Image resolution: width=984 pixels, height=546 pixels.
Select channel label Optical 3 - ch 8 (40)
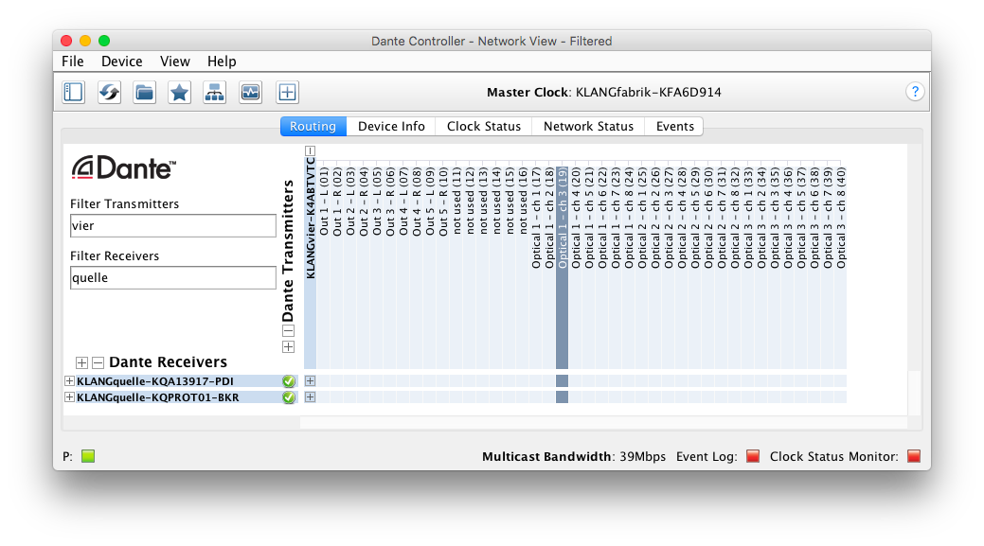tap(841, 219)
